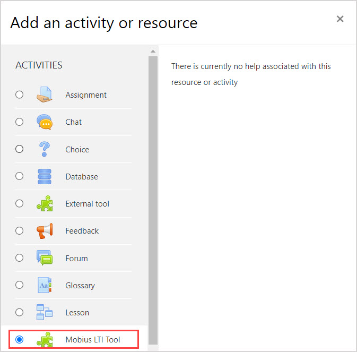The height and width of the screenshot is (352, 357).
Task: Click the Glossary Aa book icon
Action: pyautogui.click(x=45, y=285)
